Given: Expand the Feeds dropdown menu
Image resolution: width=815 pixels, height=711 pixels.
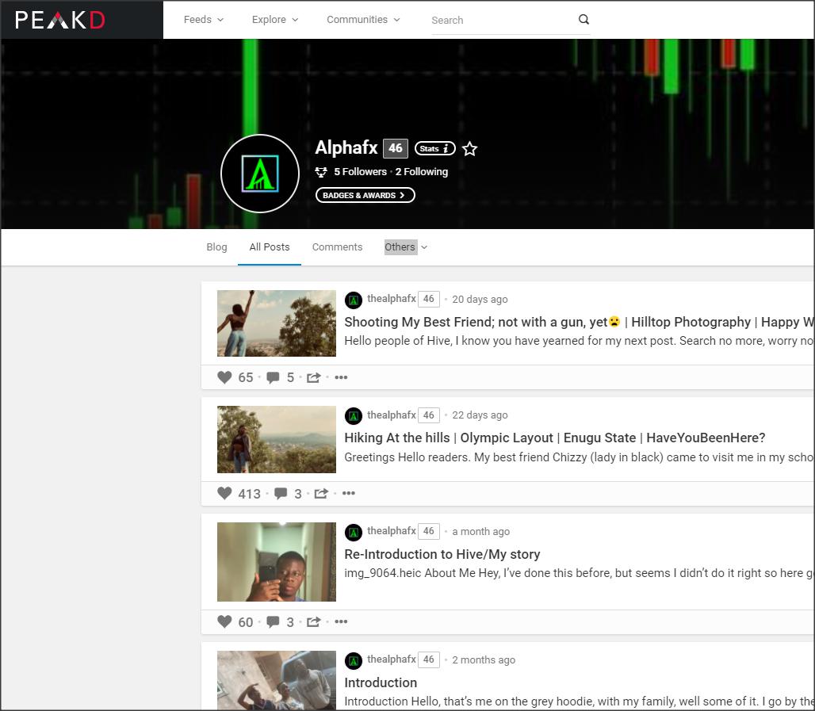Looking at the screenshot, I should (x=203, y=20).
